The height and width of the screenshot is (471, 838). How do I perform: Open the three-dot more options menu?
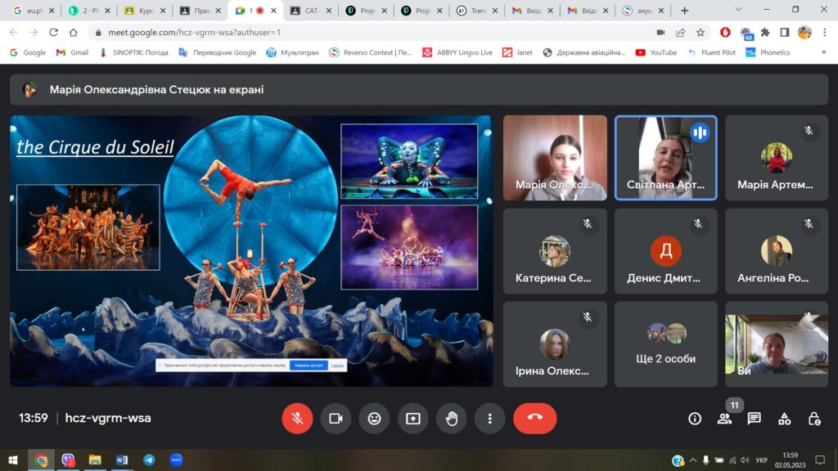tap(489, 418)
